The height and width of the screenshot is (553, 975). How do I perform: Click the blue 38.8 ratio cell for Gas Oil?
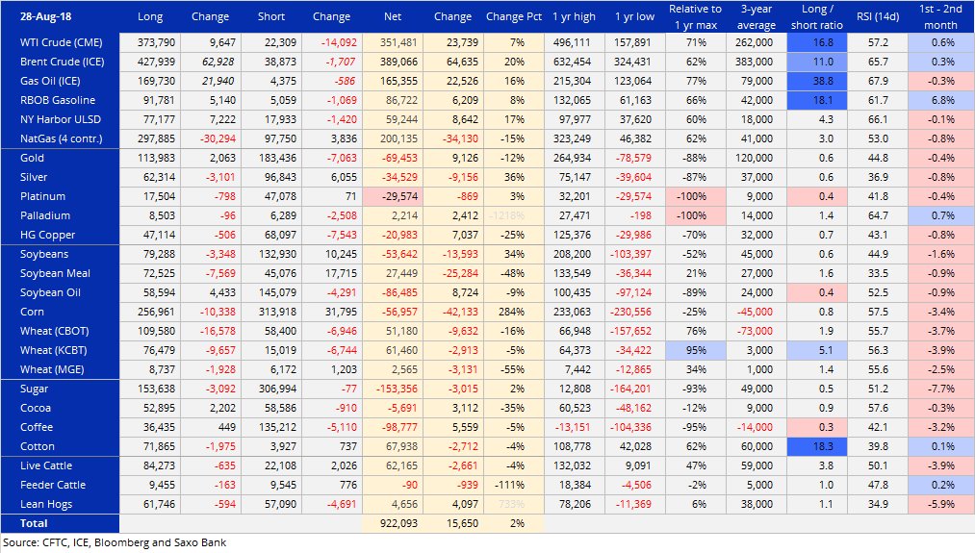pyautogui.click(x=818, y=82)
